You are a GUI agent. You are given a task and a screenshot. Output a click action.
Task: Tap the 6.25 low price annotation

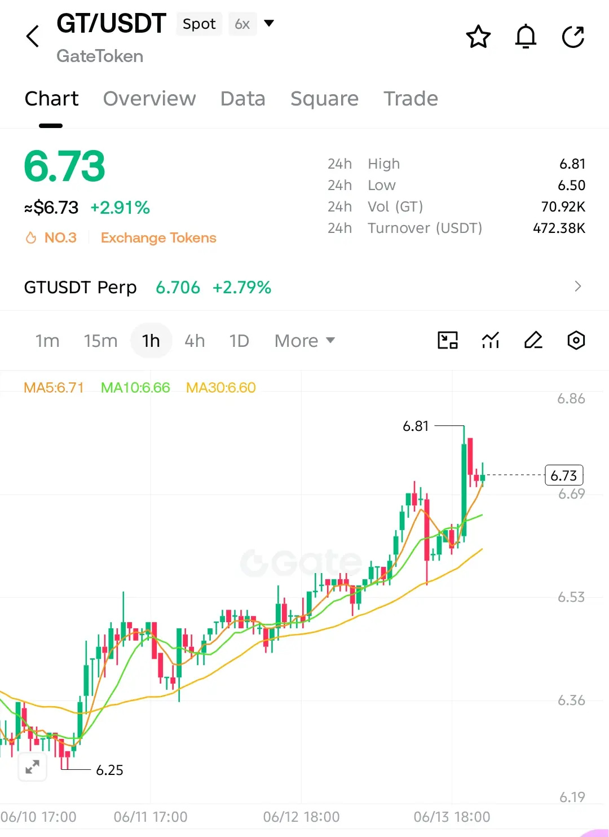point(109,770)
